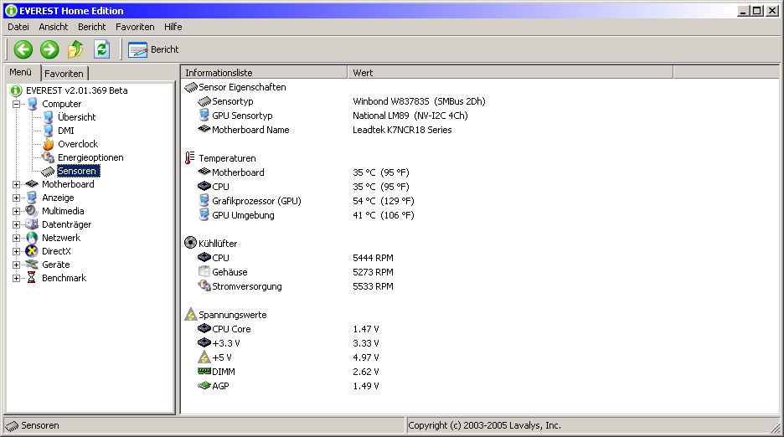Expand the DirectX tree node
The height and width of the screenshot is (437, 784).
click(17, 251)
